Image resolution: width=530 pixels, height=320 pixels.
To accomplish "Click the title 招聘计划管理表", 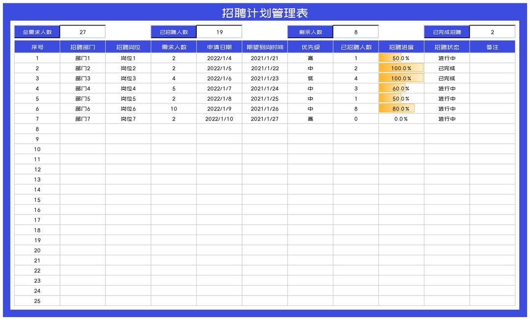I will click(x=265, y=13).
